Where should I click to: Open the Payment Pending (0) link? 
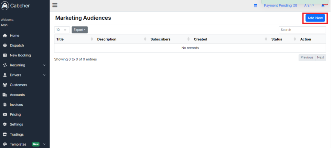(x=280, y=6)
